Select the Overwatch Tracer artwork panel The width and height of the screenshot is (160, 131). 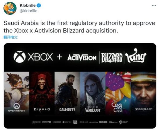pyautogui.click(x=16, y=93)
